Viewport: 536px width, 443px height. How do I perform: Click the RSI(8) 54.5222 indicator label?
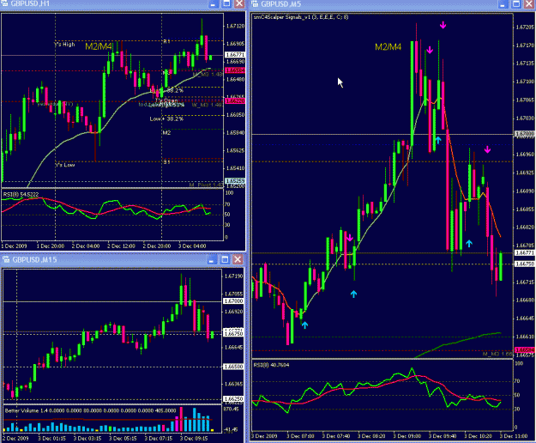point(21,194)
